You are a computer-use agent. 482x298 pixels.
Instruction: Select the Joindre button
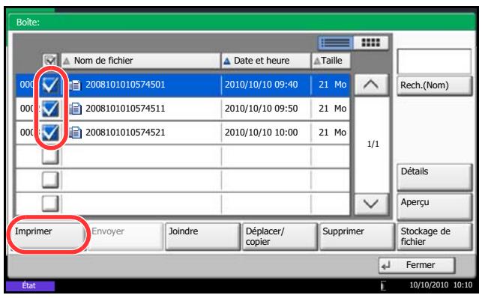(202, 237)
